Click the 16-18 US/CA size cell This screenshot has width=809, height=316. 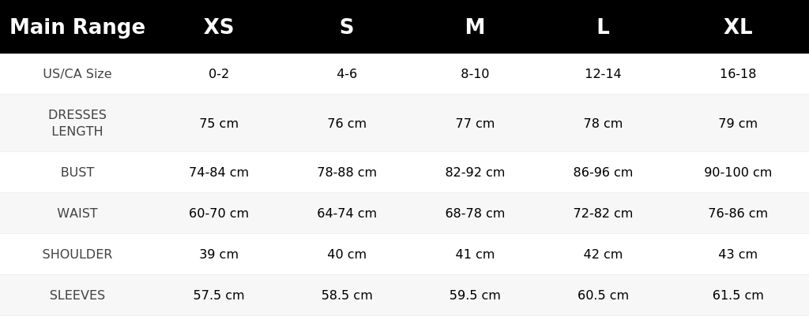[x=738, y=73]
